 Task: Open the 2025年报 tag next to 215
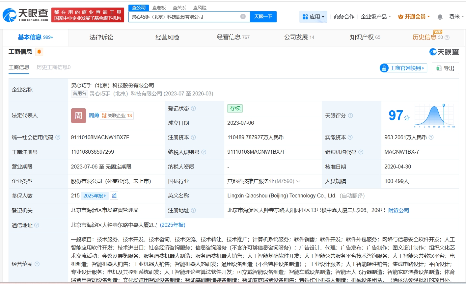tap(95, 196)
